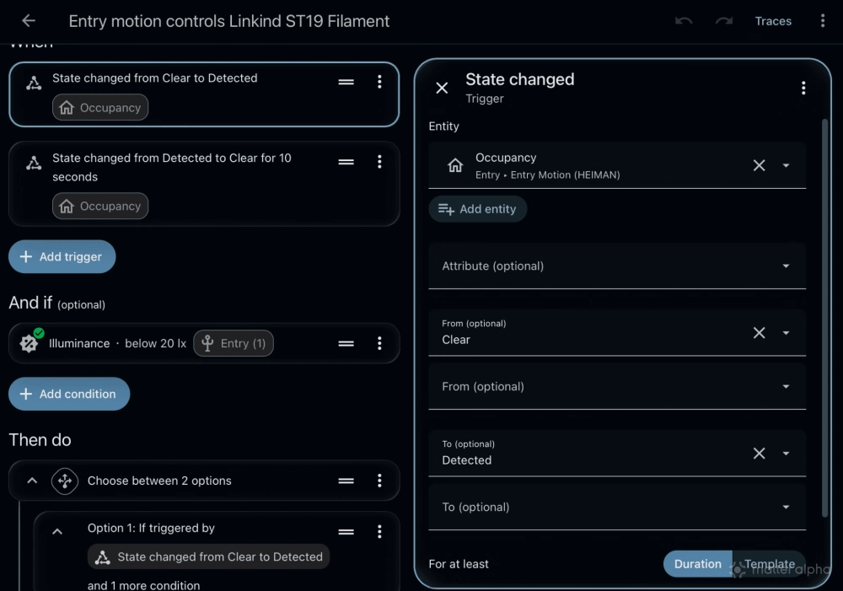Open the From dropdown set to Clear

coord(786,333)
